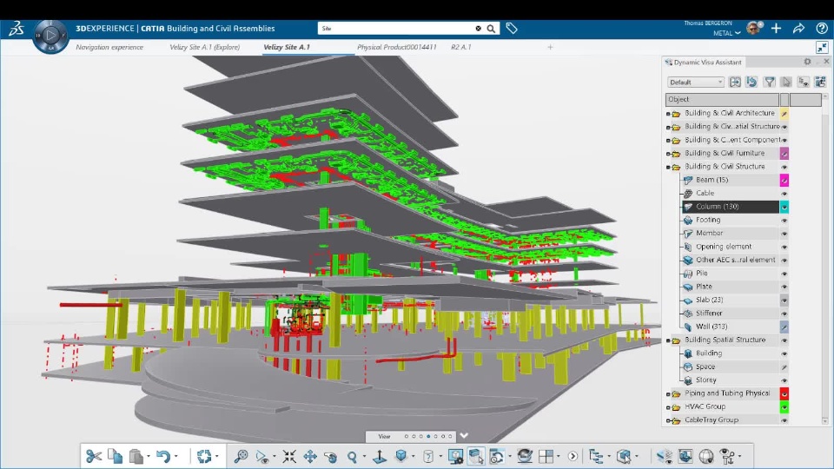The width and height of the screenshot is (834, 469).
Task: Expand the Building & Civil Architecture folder
Action: click(668, 114)
